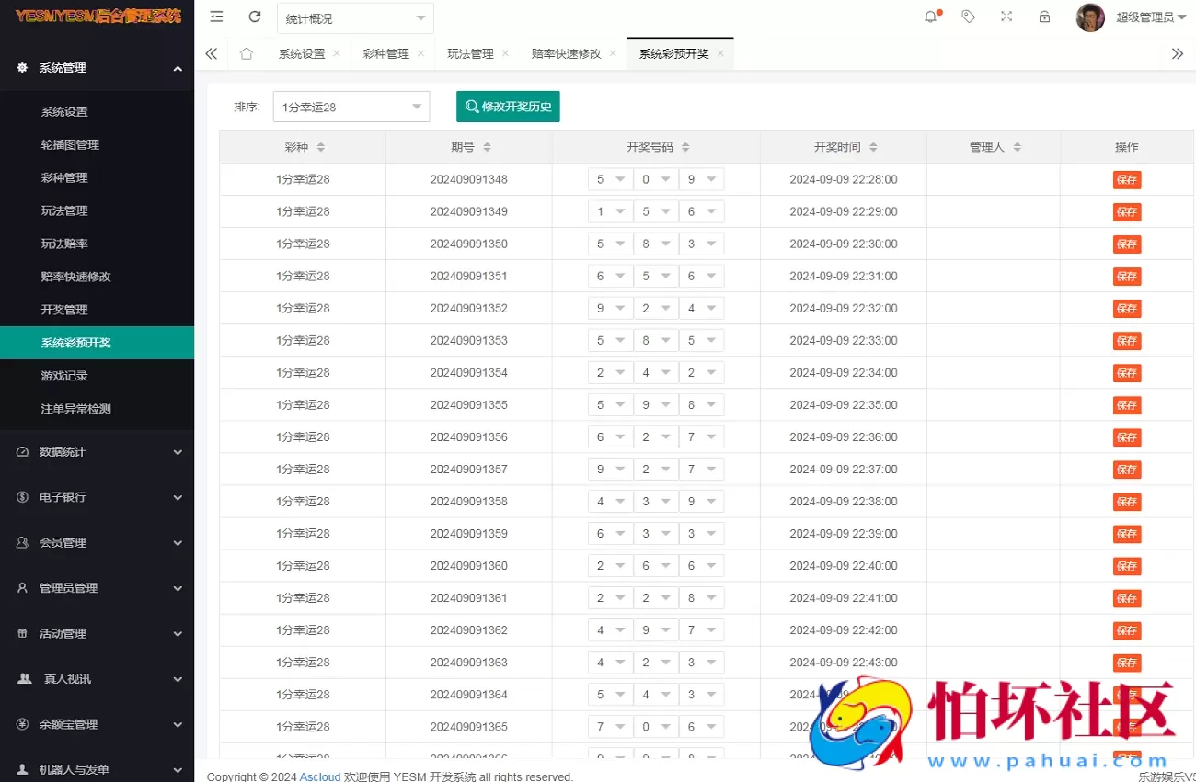Viewport: 1196px width, 782px height.
Task: Enter fullscreen using the expand icon
Action: [1006, 16]
